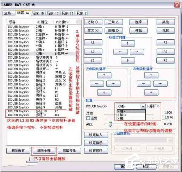
Task: Click the 选择 (Select) button
Action: coord(138,22)
